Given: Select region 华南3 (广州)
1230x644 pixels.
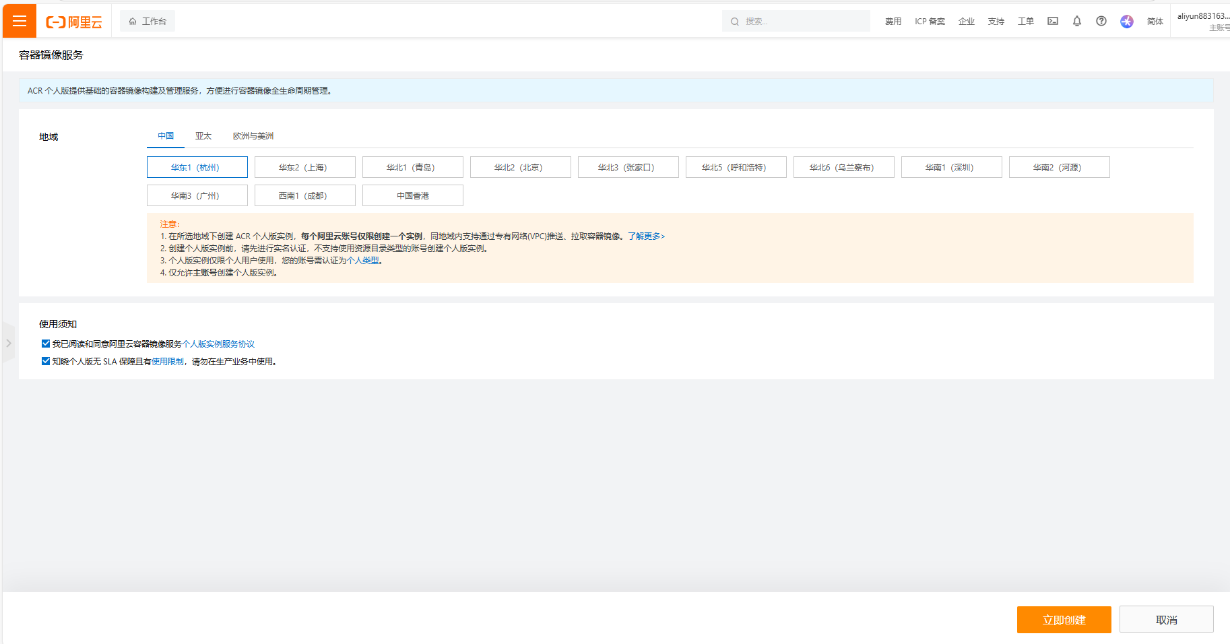Looking at the screenshot, I should pos(197,195).
